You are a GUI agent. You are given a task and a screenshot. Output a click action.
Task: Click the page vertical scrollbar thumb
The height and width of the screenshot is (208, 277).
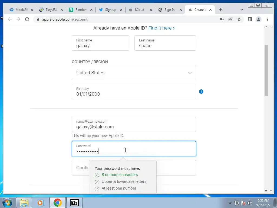pyautogui.click(x=266, y=70)
